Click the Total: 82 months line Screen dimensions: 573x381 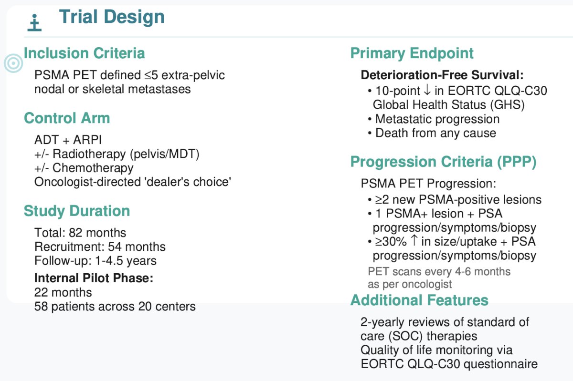[x=80, y=233]
